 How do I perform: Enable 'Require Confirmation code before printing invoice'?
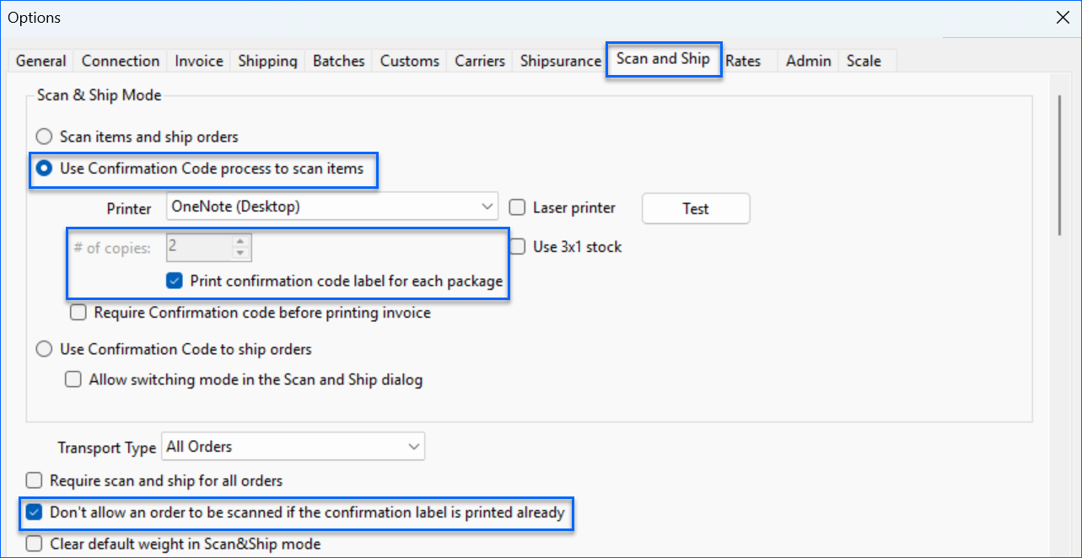point(78,313)
